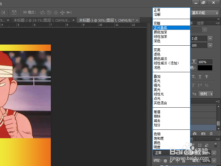Open the 100 value dropdown arrow
Viewport: 221px width, 166px height.
click(x=210, y=45)
